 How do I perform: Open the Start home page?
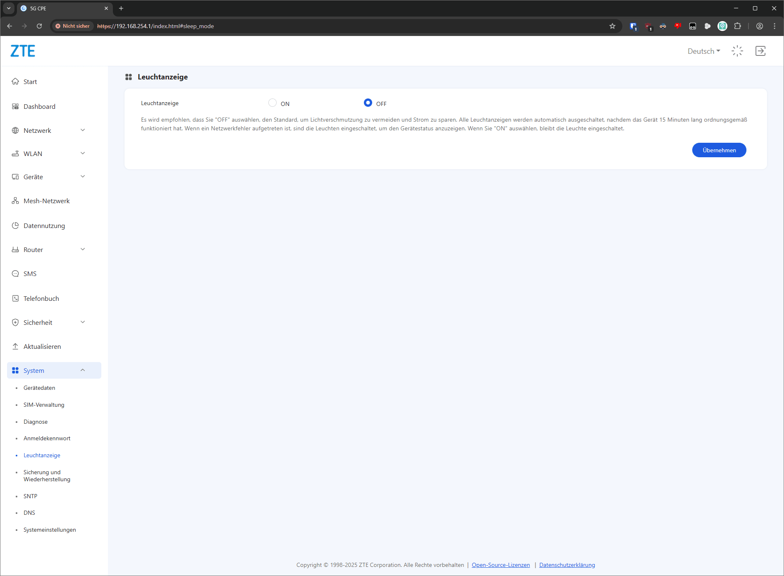pos(30,82)
